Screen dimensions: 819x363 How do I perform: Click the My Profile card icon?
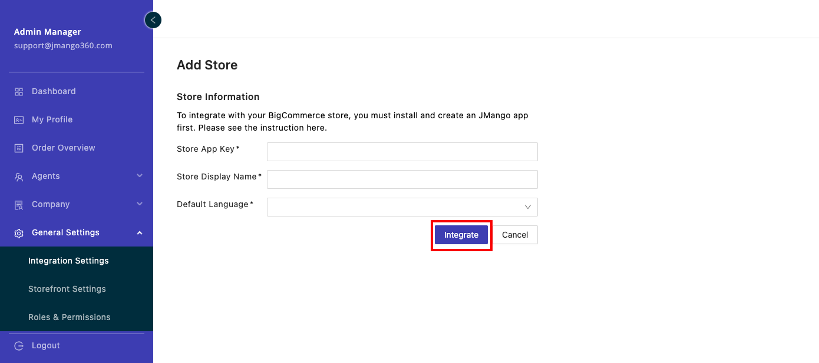click(x=19, y=120)
